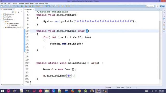Open the Window menu

coord(41,3)
